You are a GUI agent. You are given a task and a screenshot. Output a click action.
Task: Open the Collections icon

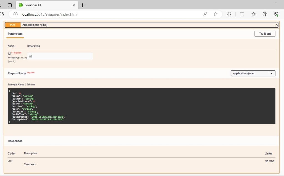pos(265,14)
